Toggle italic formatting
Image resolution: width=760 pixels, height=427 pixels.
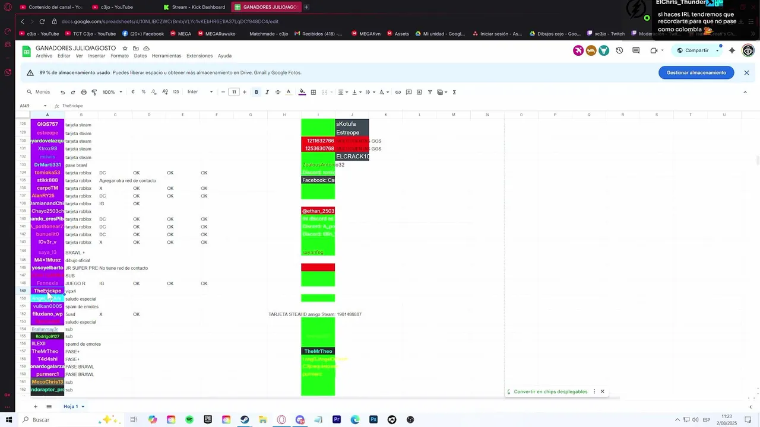(267, 92)
